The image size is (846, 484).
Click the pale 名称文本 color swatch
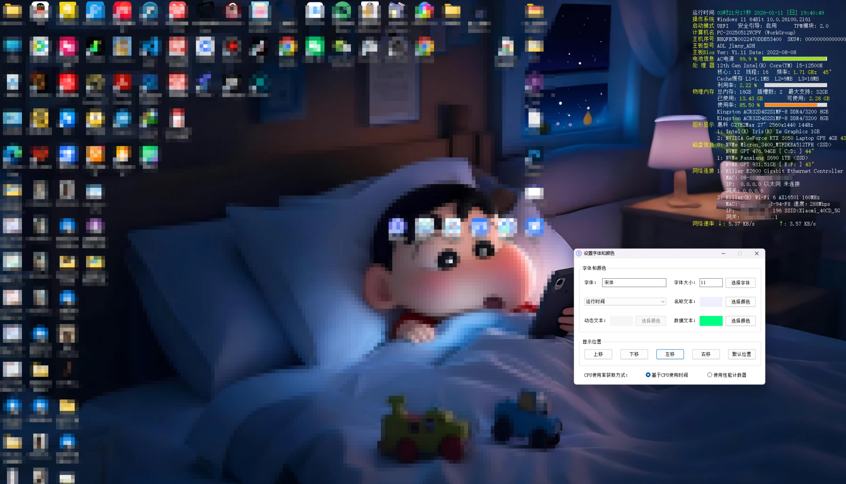pyautogui.click(x=711, y=302)
